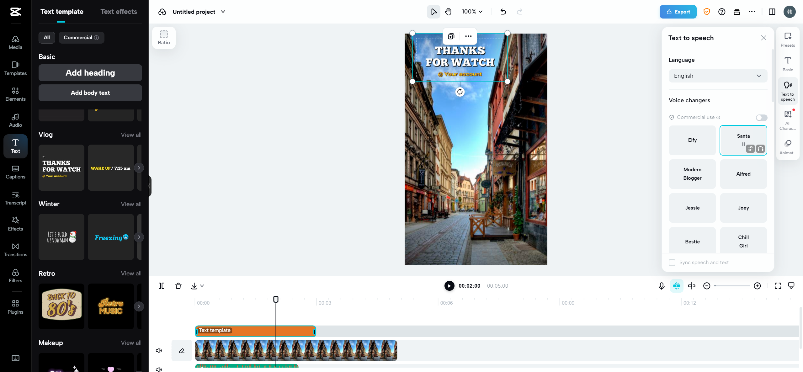Mute the video track
803x372 pixels.
pos(159,350)
